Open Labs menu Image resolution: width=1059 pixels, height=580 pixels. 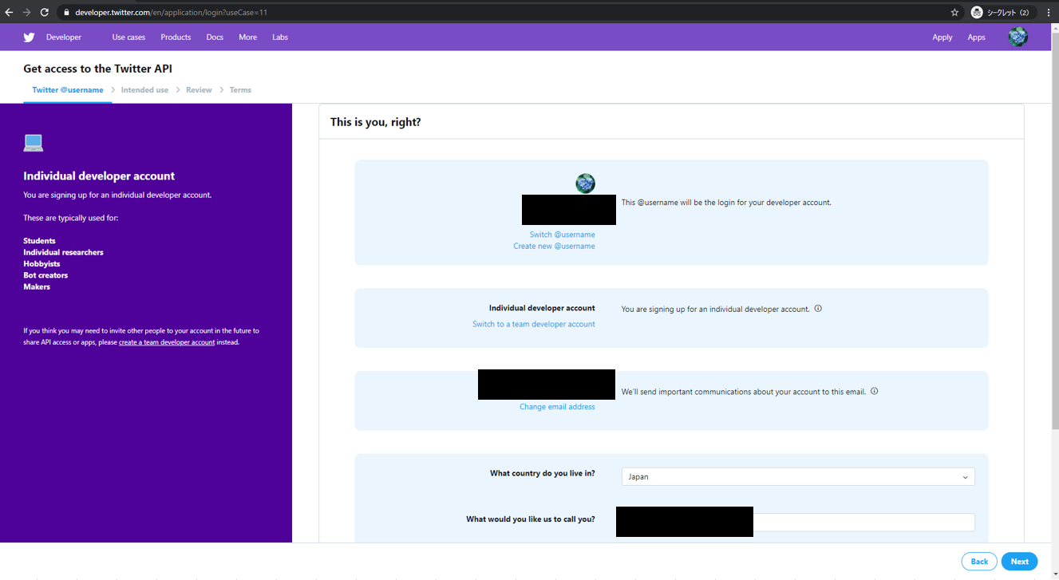pos(280,37)
